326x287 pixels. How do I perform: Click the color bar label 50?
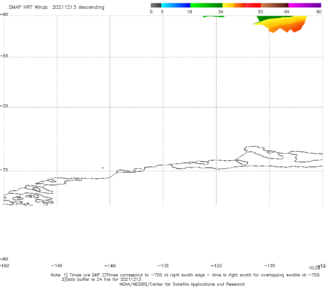[x=260, y=12]
